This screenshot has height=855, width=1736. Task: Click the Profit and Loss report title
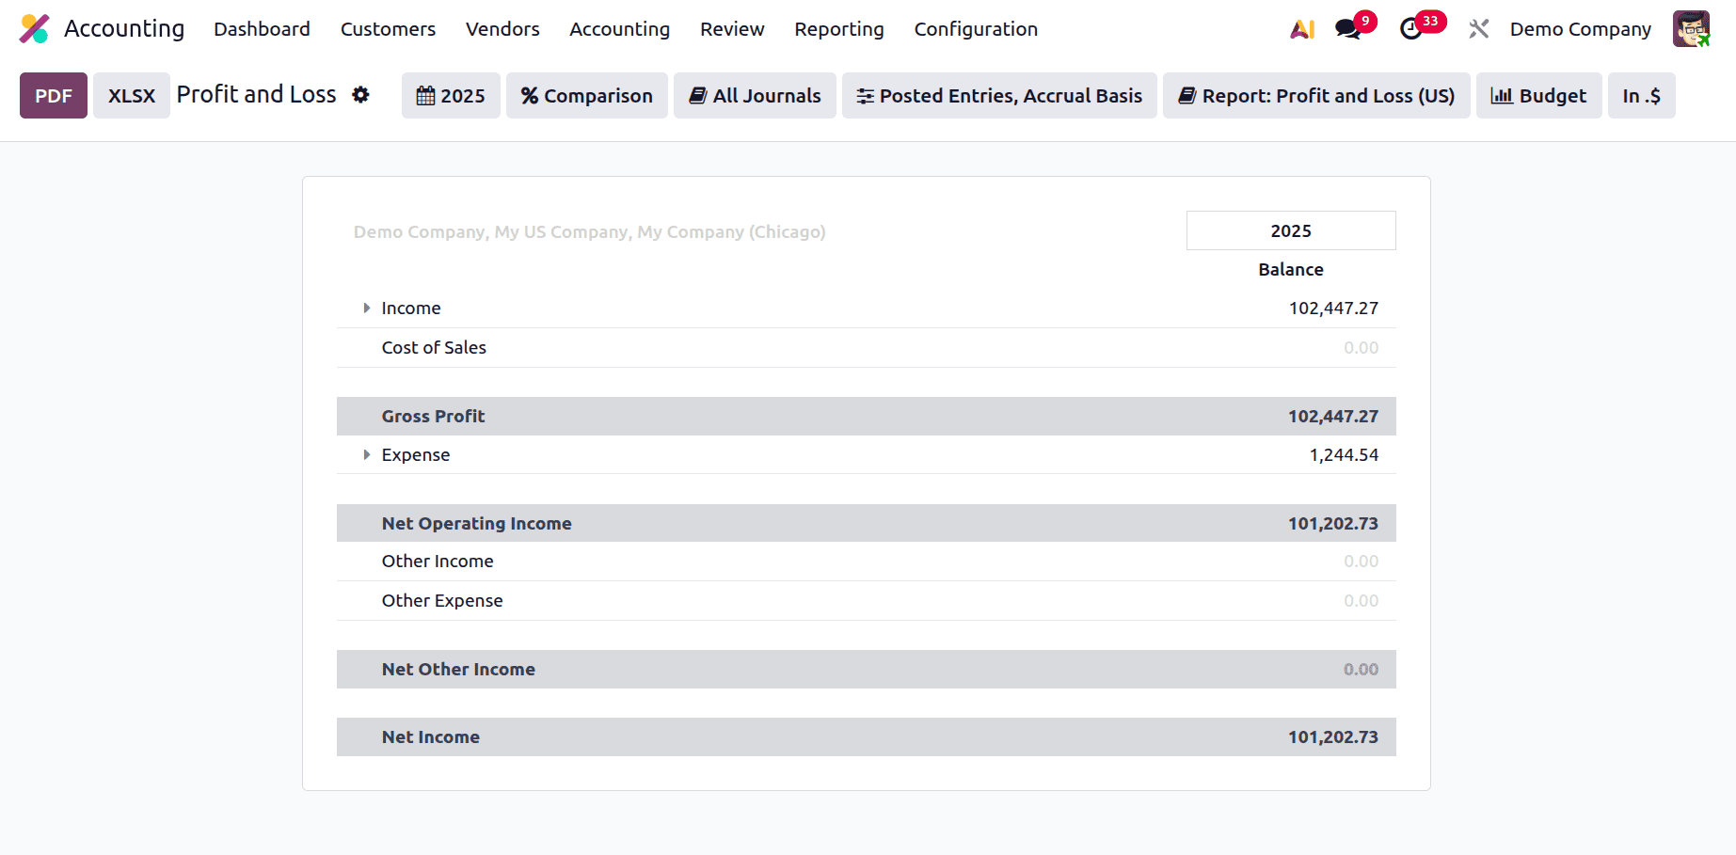256,95
